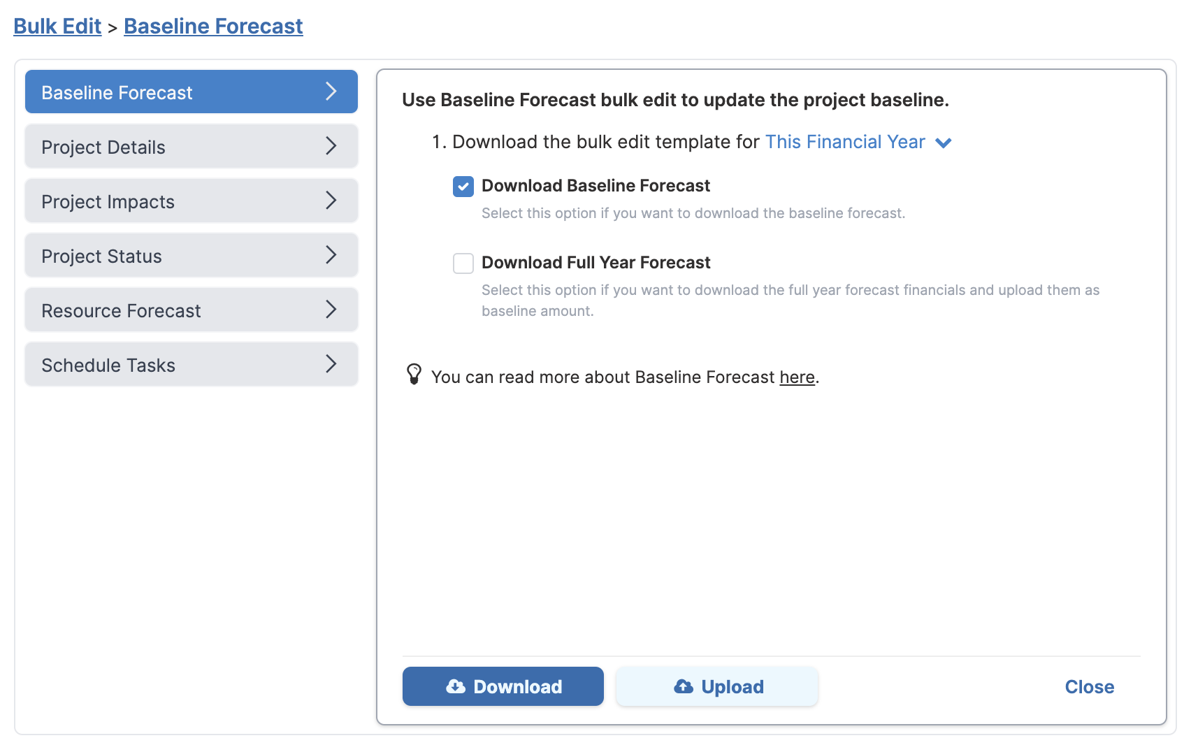Click the chevron arrow beside Project Status
The width and height of the screenshot is (1191, 745).
tap(331, 255)
